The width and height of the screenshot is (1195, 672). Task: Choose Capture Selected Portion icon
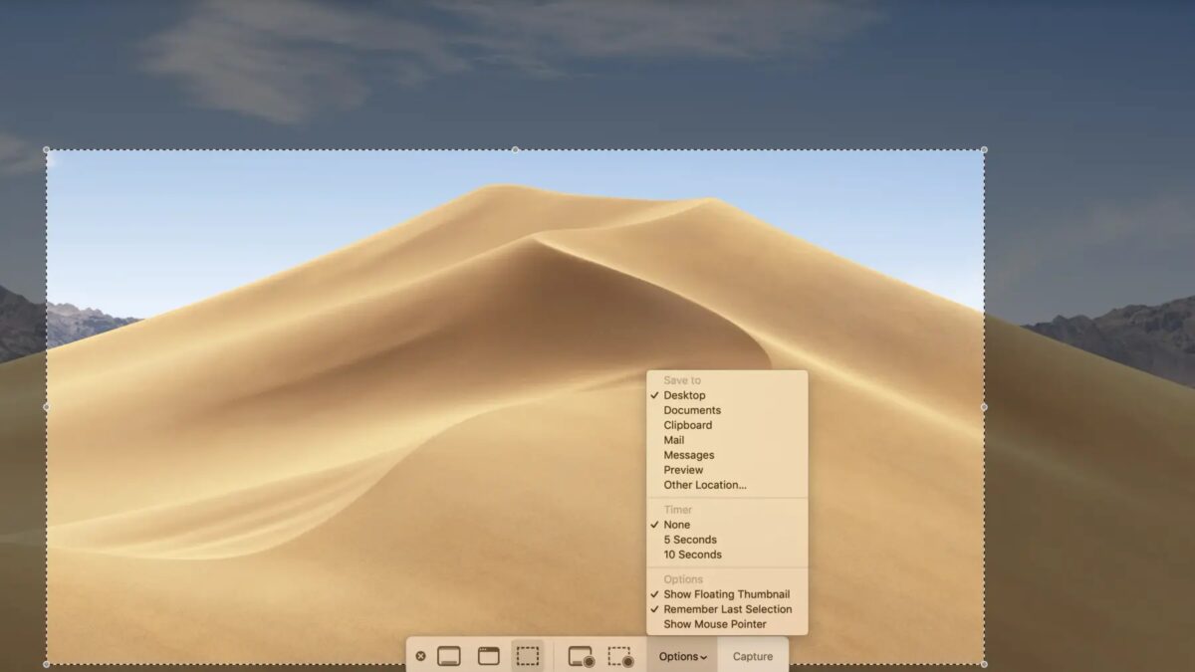click(x=528, y=656)
